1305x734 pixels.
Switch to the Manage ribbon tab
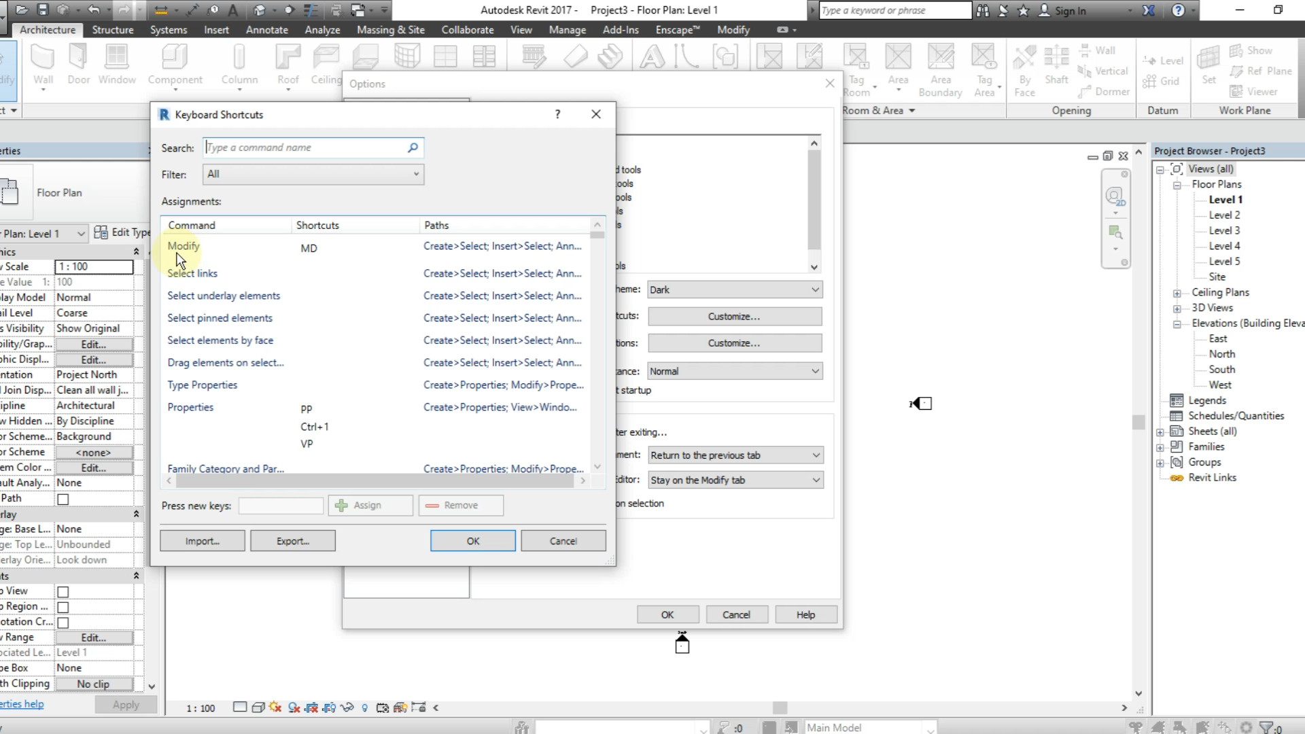pyautogui.click(x=568, y=30)
